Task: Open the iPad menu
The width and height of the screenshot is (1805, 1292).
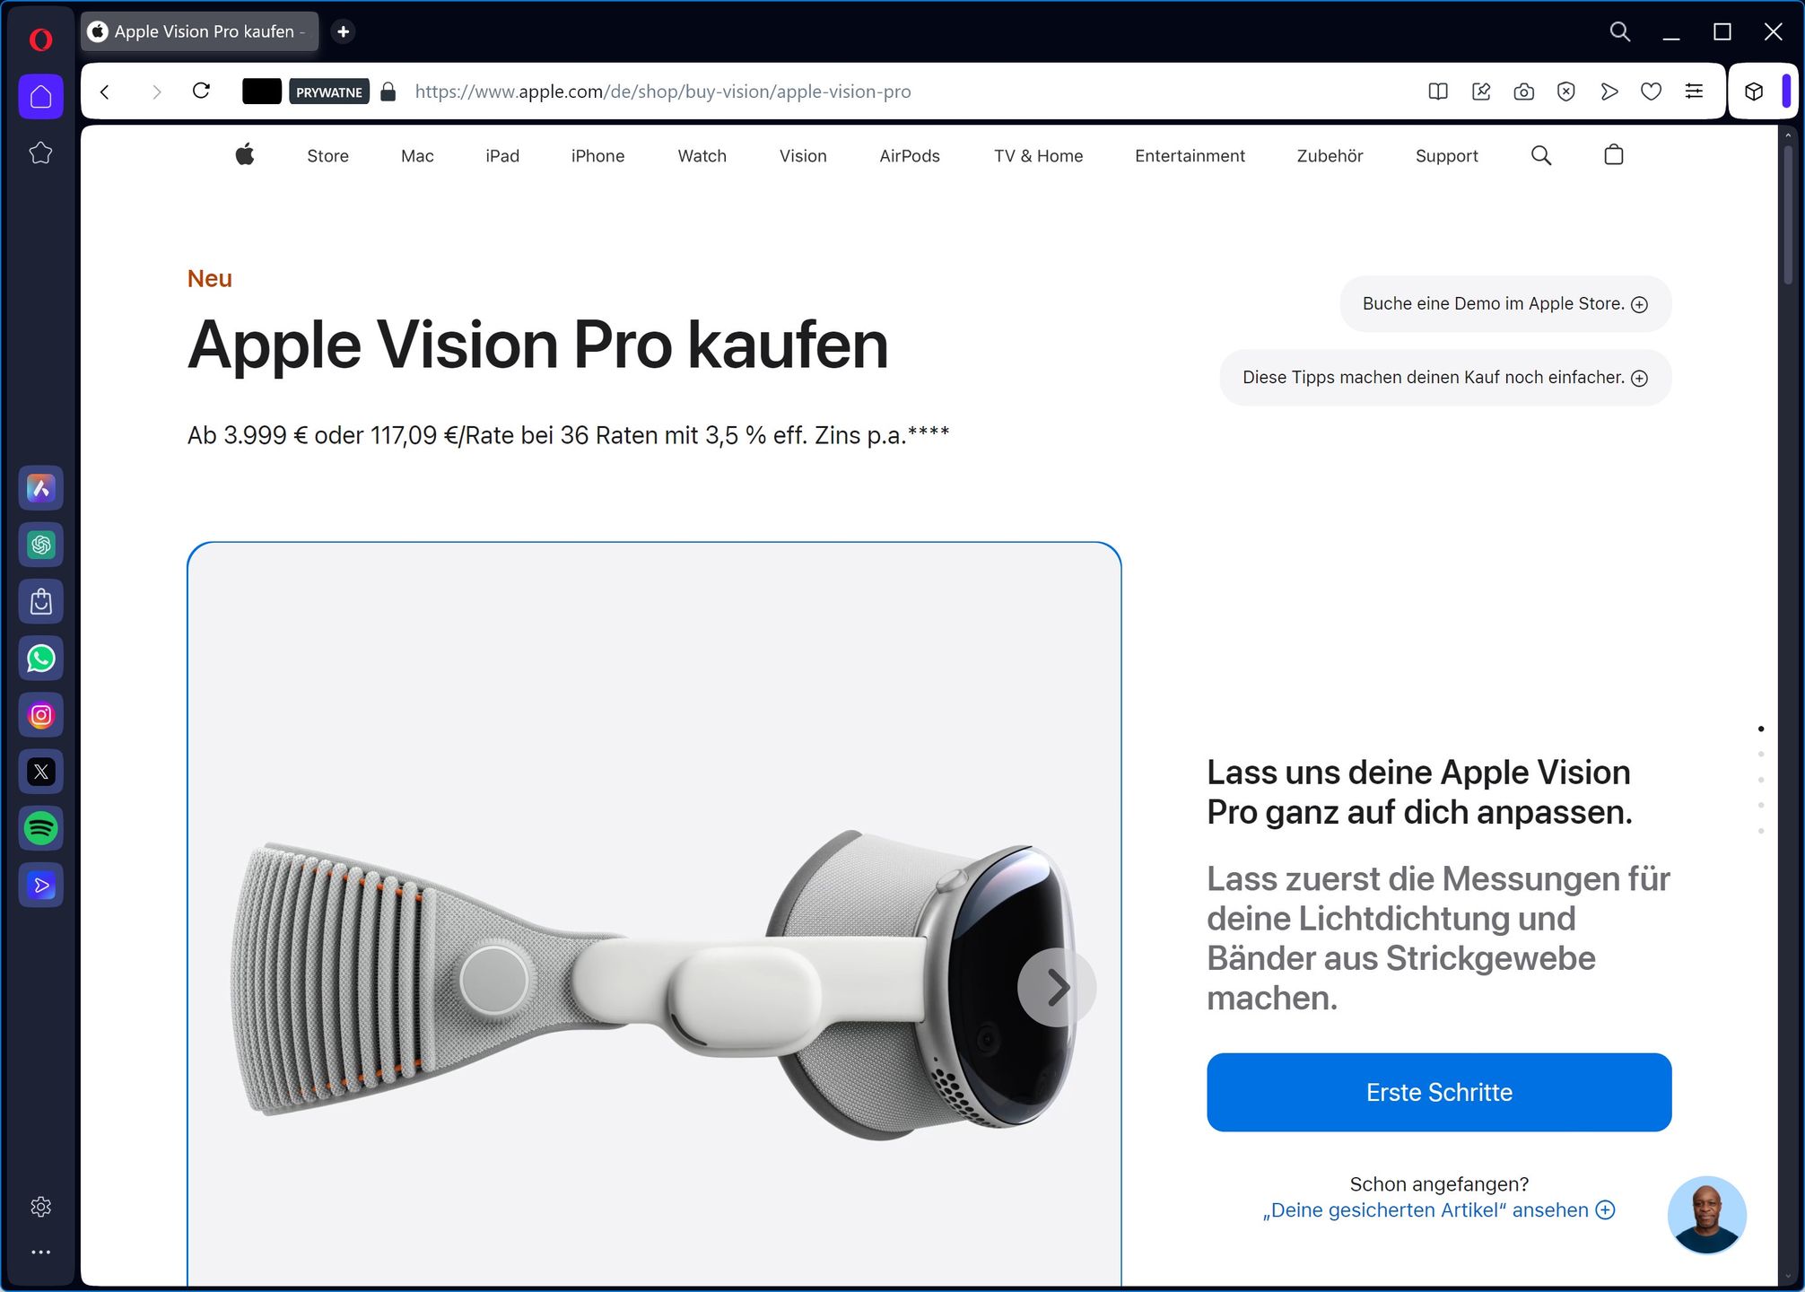Action: 502,156
